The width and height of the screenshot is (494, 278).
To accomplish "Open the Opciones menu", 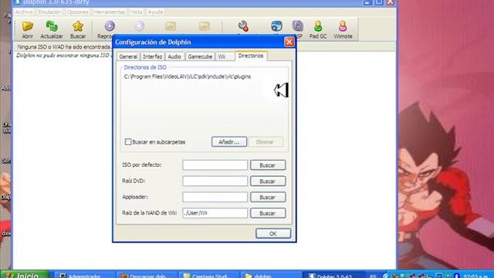I will [77, 12].
